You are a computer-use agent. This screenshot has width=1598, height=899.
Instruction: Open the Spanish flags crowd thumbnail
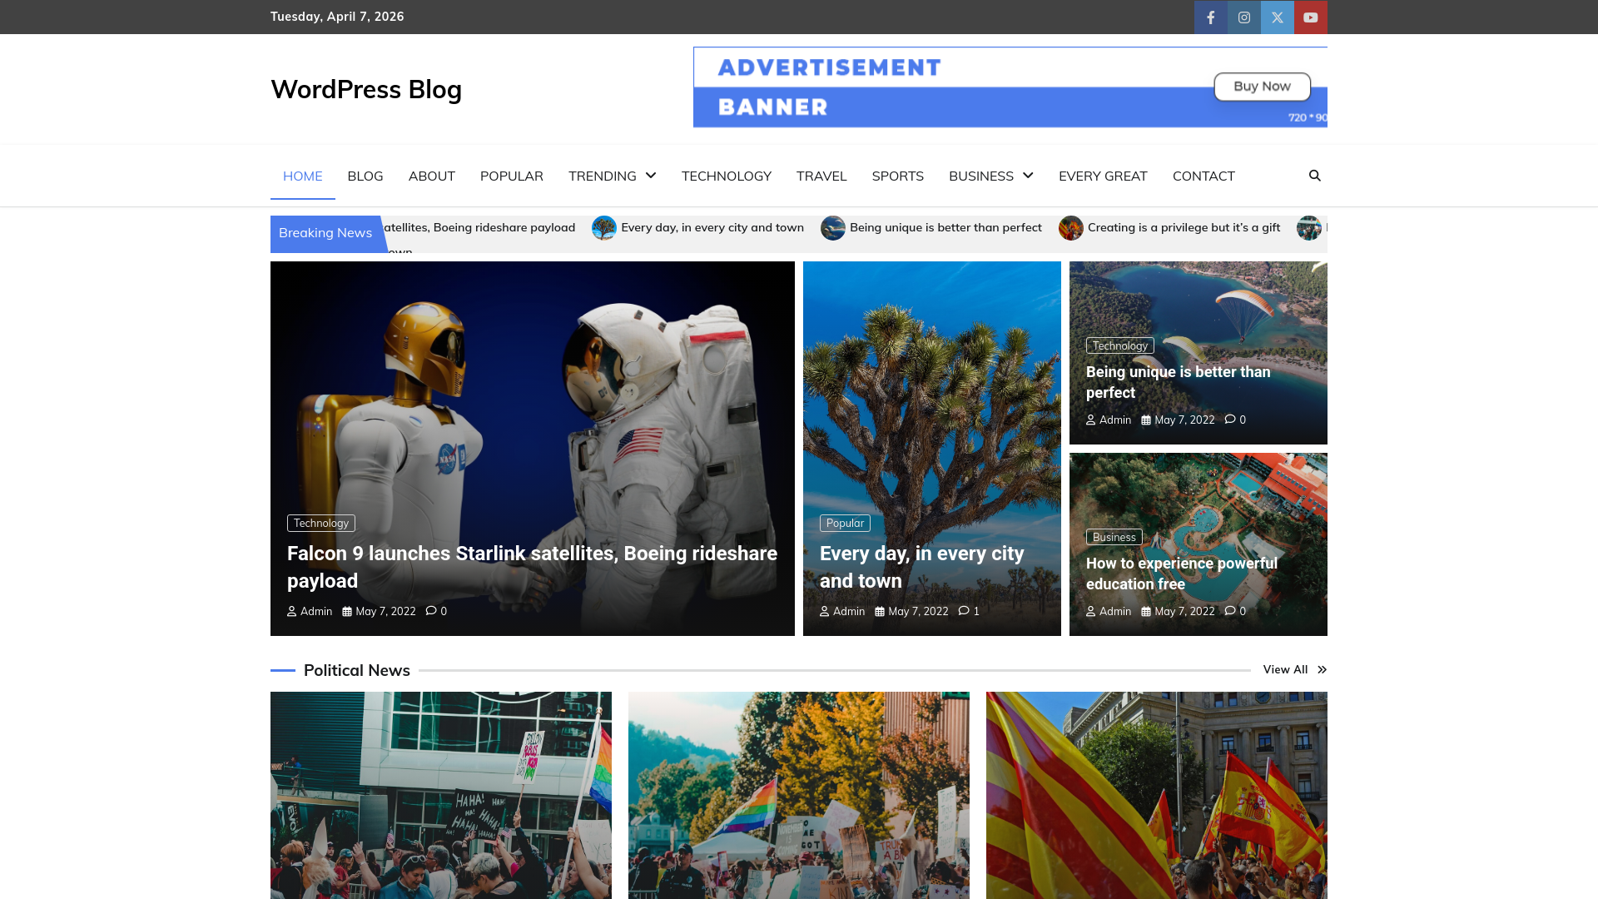click(x=1157, y=795)
